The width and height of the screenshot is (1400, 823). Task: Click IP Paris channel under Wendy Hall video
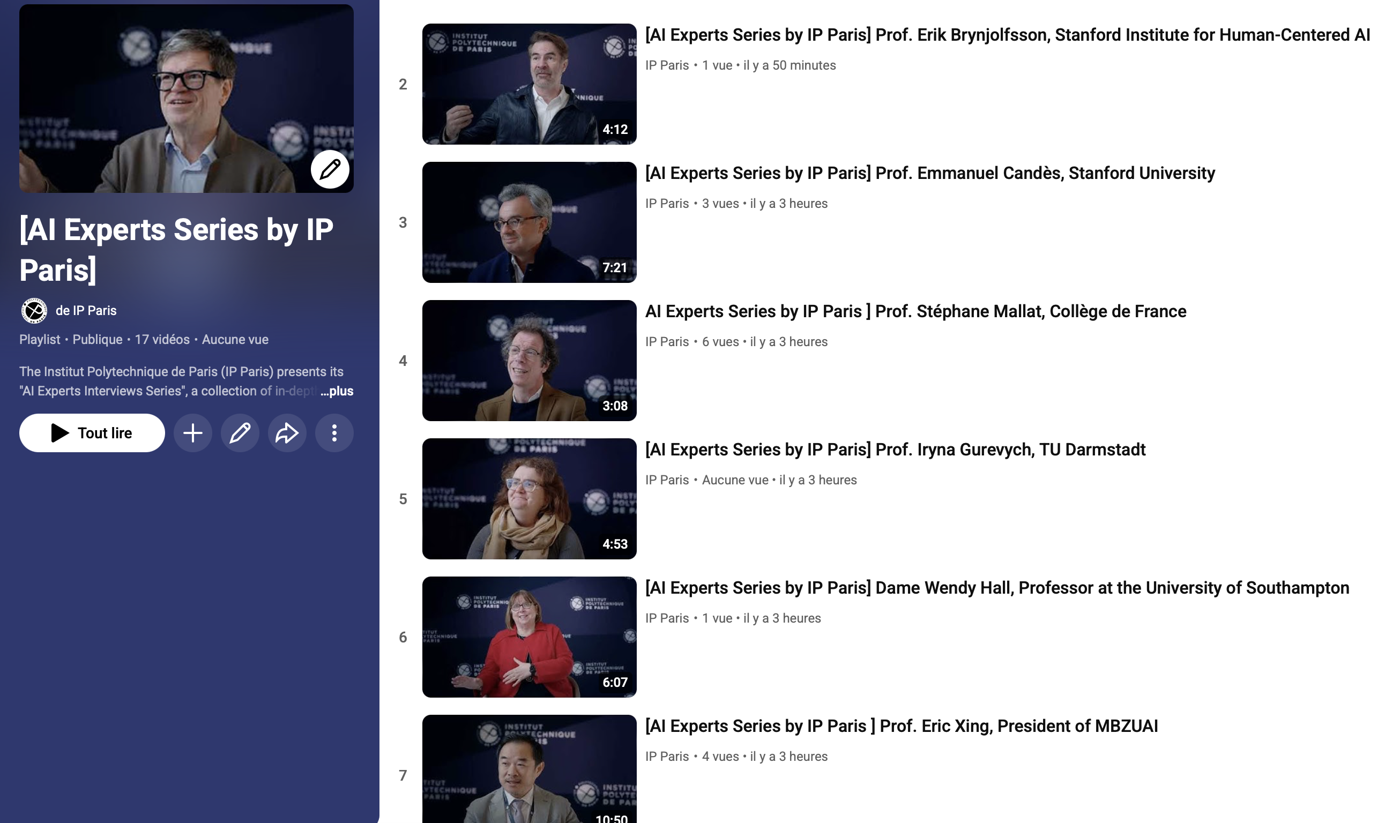pos(666,618)
